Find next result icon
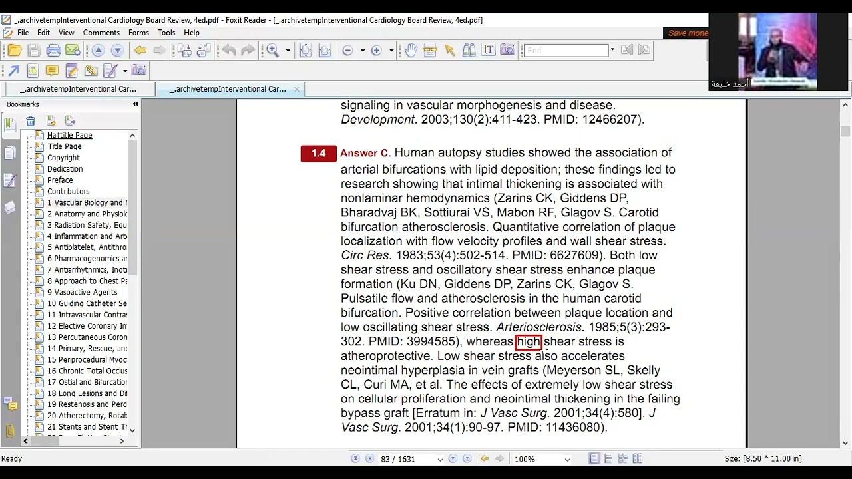The image size is (852, 479). tap(643, 51)
